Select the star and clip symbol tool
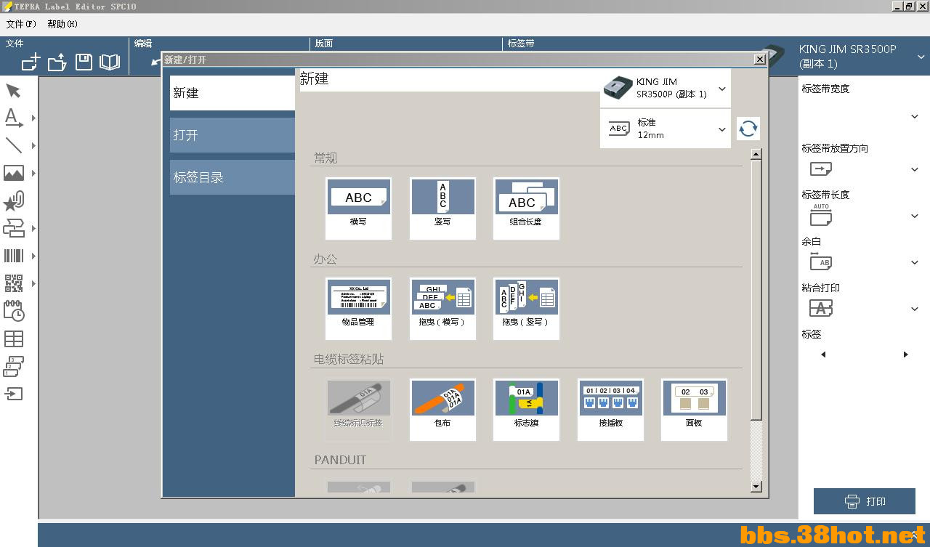Image resolution: width=930 pixels, height=547 pixels. tap(14, 200)
